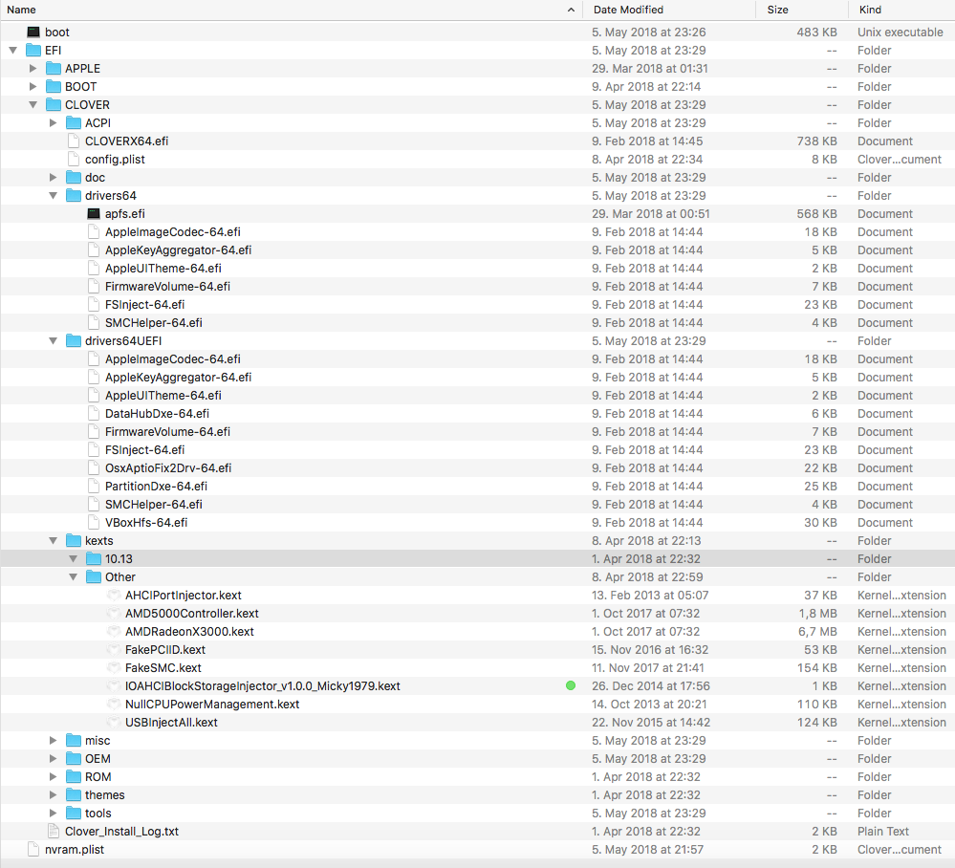Click the 13. Feb 2013 at 05:07 date

[650, 596]
